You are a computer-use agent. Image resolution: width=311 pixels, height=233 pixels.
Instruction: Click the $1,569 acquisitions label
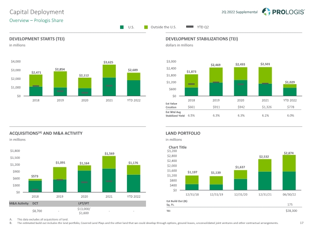click(x=109, y=154)
